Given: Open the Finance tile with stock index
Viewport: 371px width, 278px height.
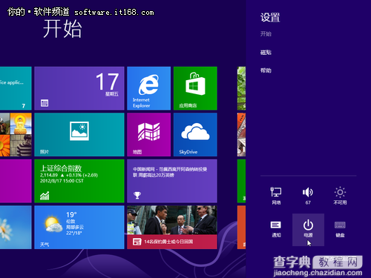Looking at the screenshot, I should coord(79,181).
